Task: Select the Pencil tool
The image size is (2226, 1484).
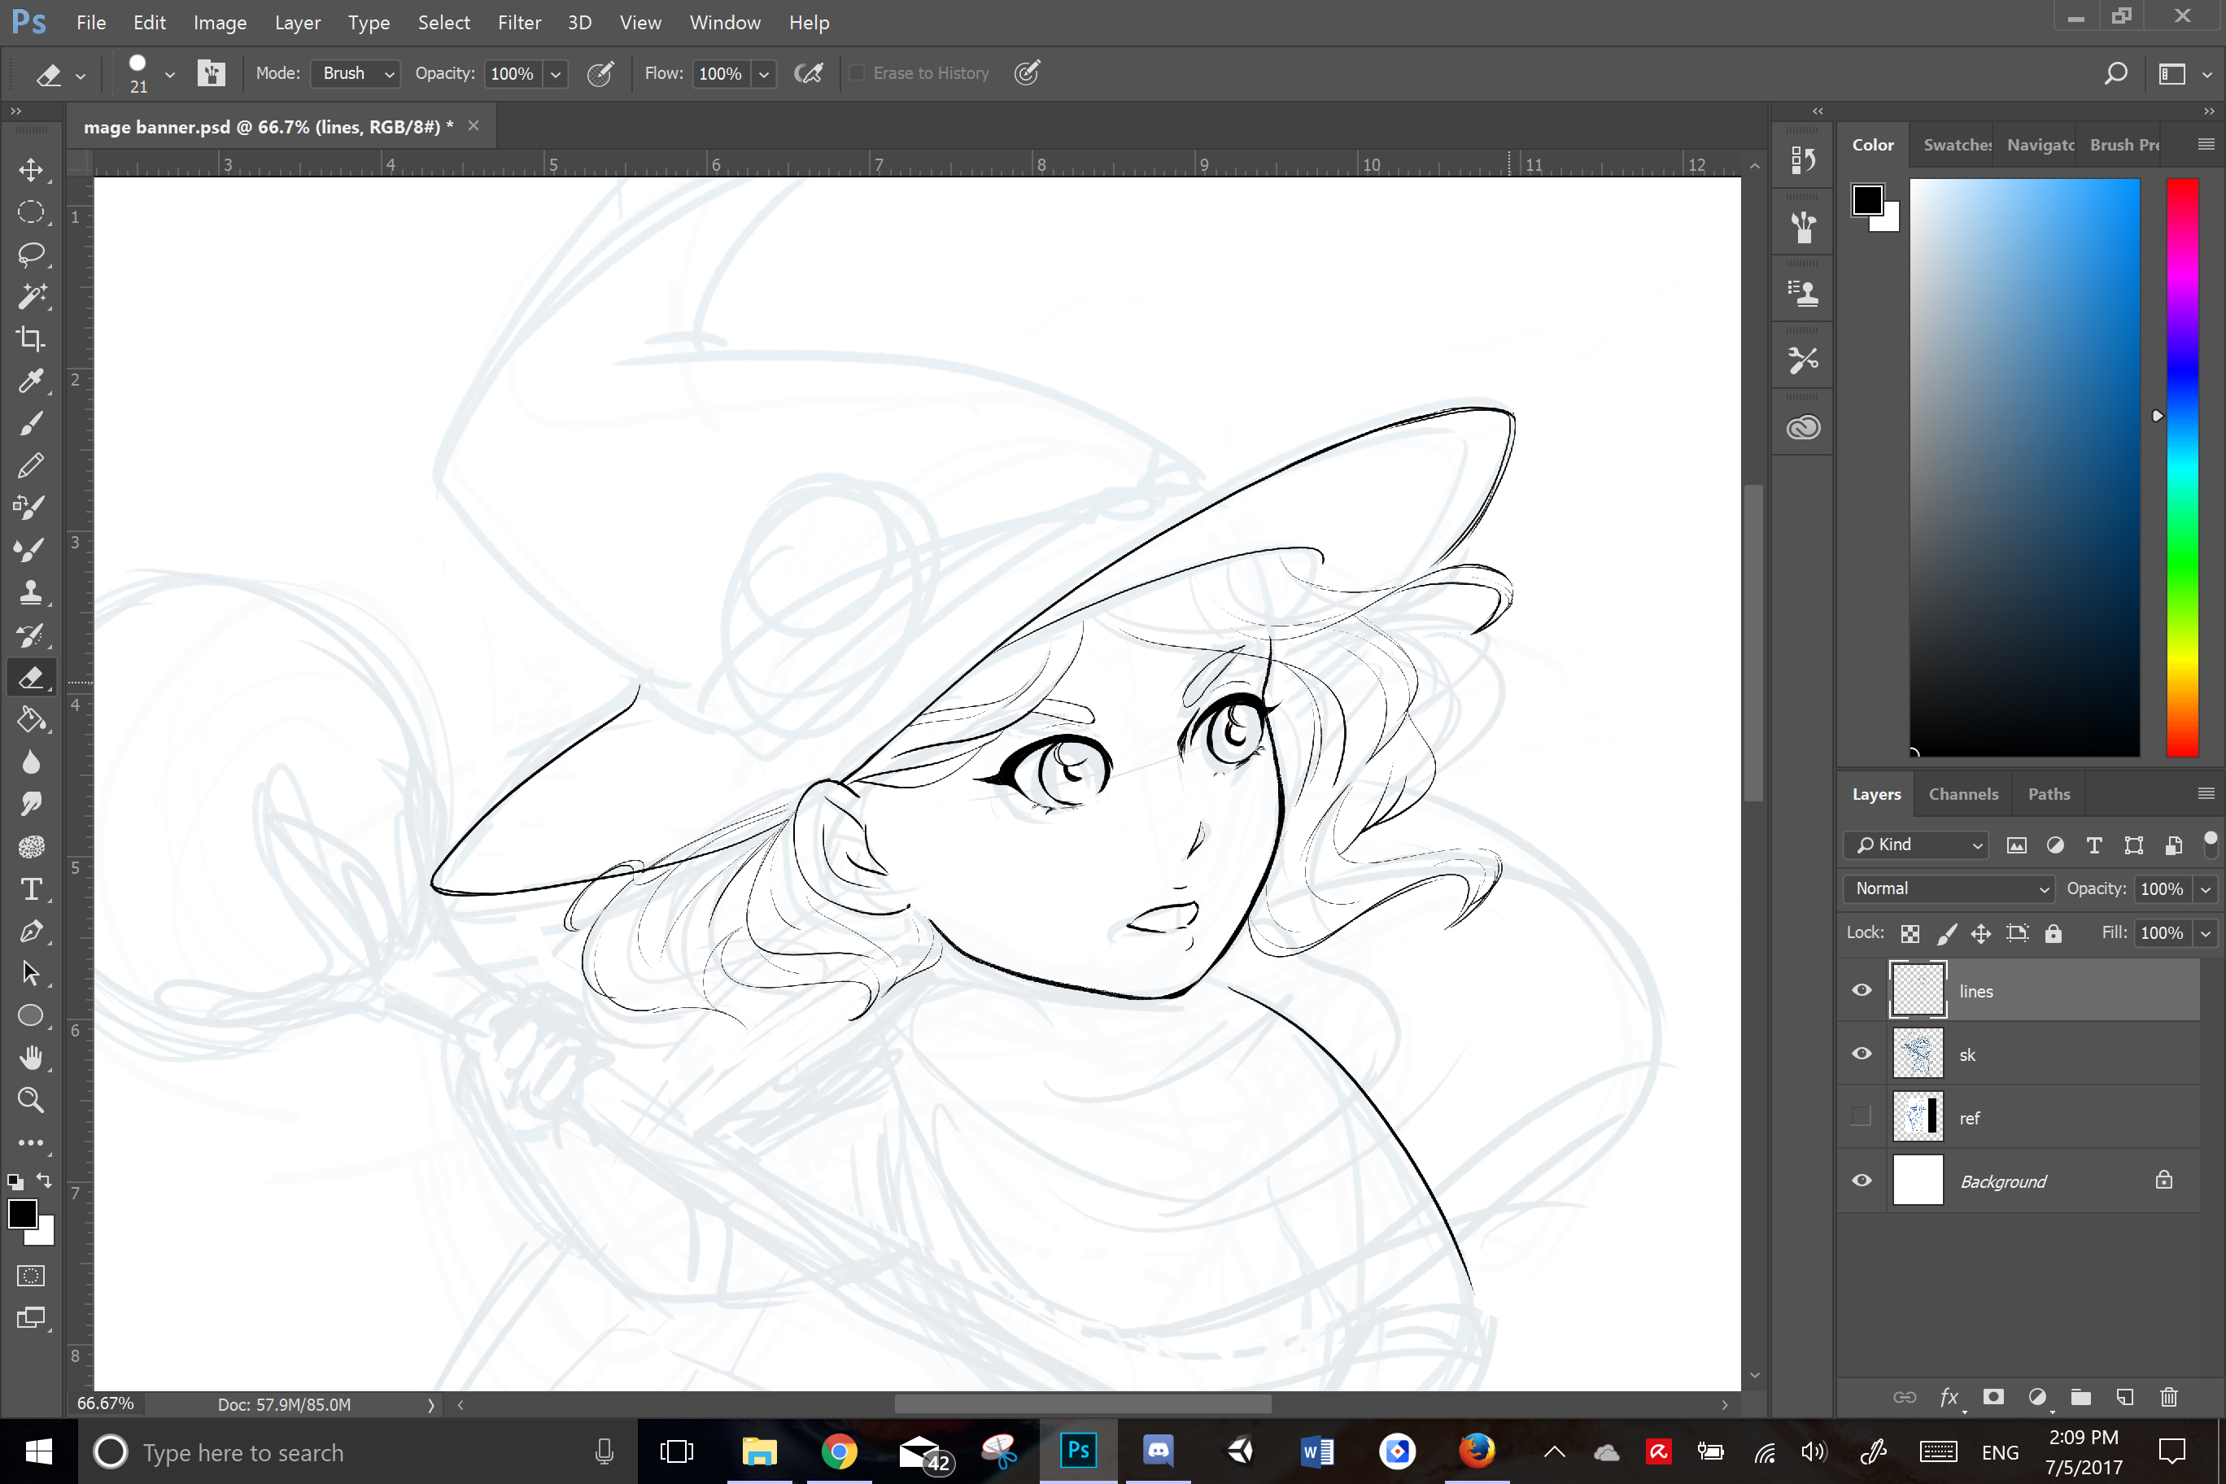Action: pyautogui.click(x=30, y=465)
